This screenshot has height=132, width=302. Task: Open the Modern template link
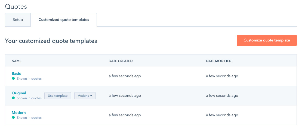click(19, 112)
